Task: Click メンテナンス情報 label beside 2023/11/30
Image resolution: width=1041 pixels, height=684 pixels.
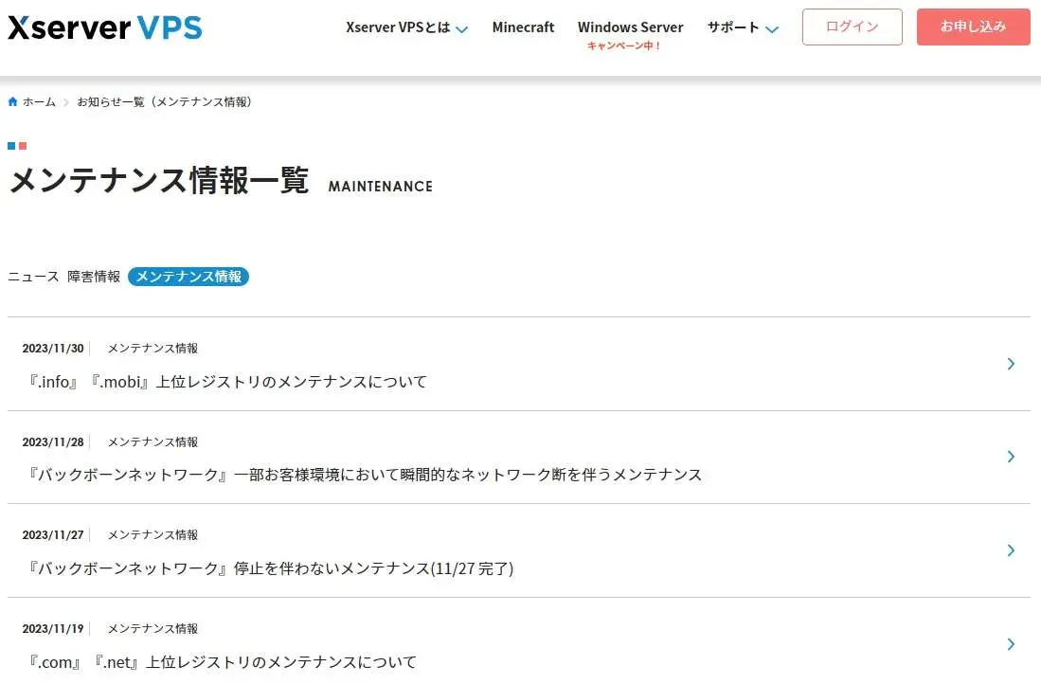Action: click(153, 348)
